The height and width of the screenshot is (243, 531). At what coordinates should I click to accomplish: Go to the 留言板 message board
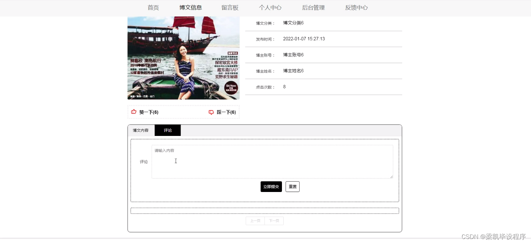[230, 7]
